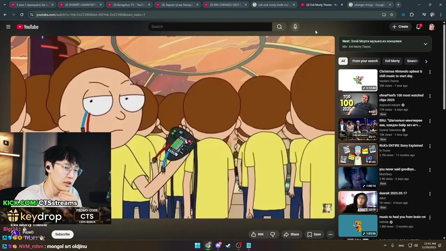Reload the current page

click(22, 15)
